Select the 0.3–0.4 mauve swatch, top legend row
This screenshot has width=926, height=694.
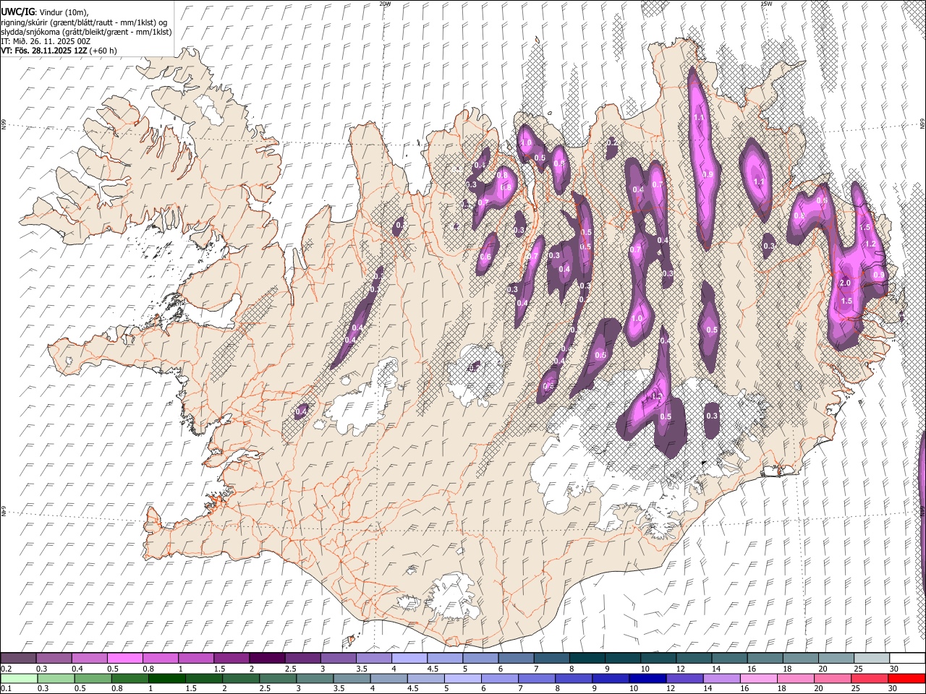click(x=54, y=658)
